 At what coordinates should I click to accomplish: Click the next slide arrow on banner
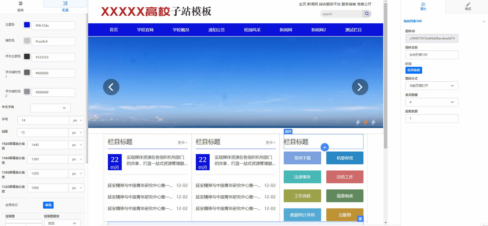[x=360, y=87]
